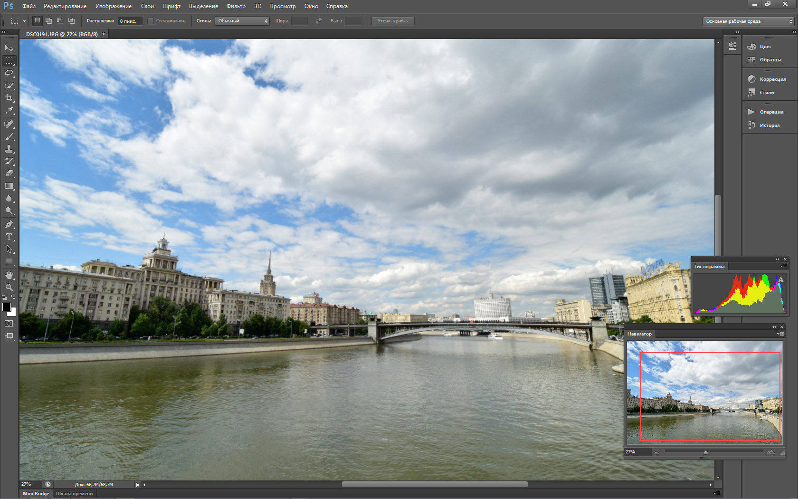Select the Brush tool
This screenshot has height=499, width=798.
coord(9,136)
